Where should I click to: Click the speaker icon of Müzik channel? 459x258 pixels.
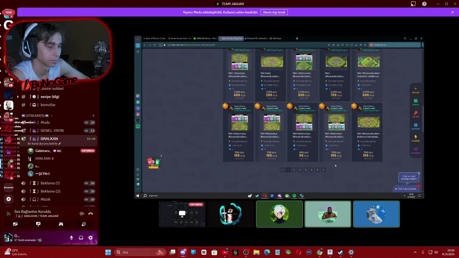tap(23, 200)
